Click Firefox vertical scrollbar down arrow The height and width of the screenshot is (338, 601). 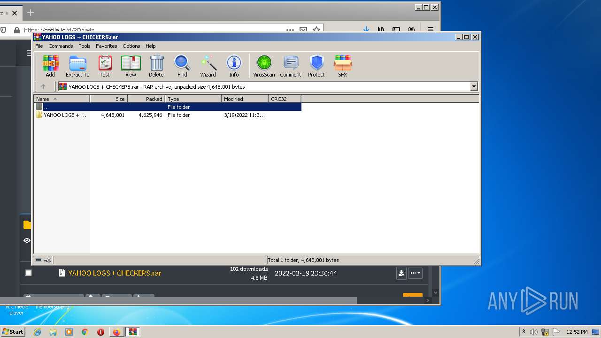pos(435,292)
